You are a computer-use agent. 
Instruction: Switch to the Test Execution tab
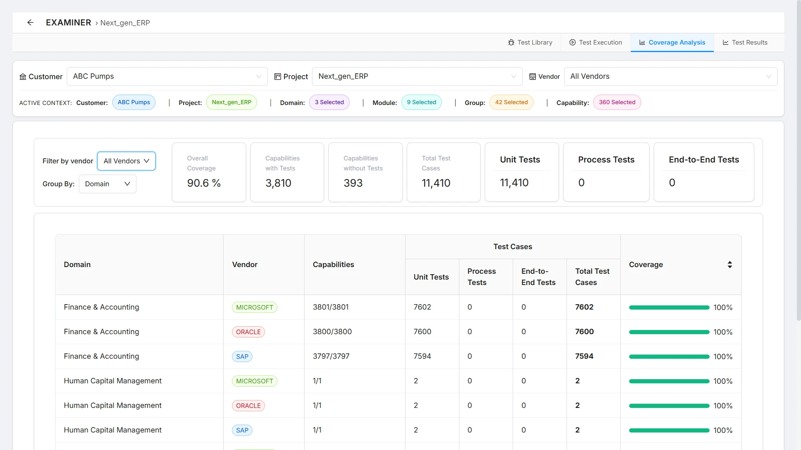tap(595, 42)
